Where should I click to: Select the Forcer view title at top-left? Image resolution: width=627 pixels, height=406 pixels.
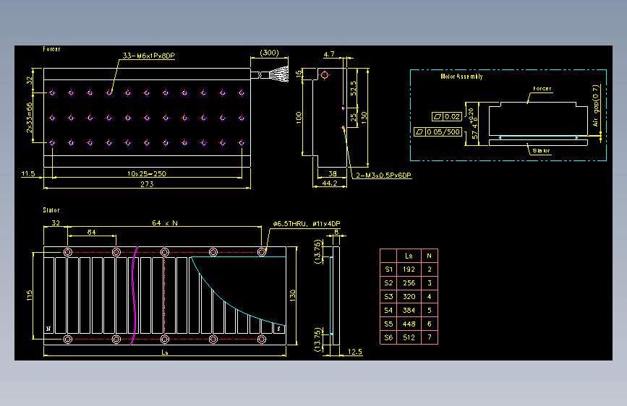click(x=51, y=48)
